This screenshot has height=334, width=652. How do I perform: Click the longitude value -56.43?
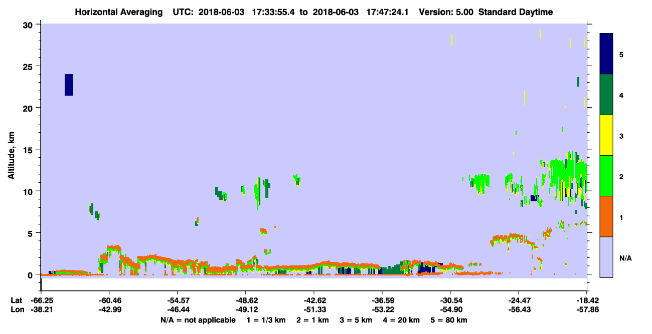pos(519,310)
